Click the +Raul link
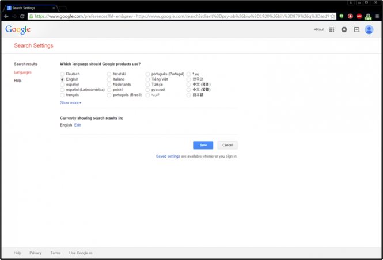The image size is (383, 260). coord(318,29)
